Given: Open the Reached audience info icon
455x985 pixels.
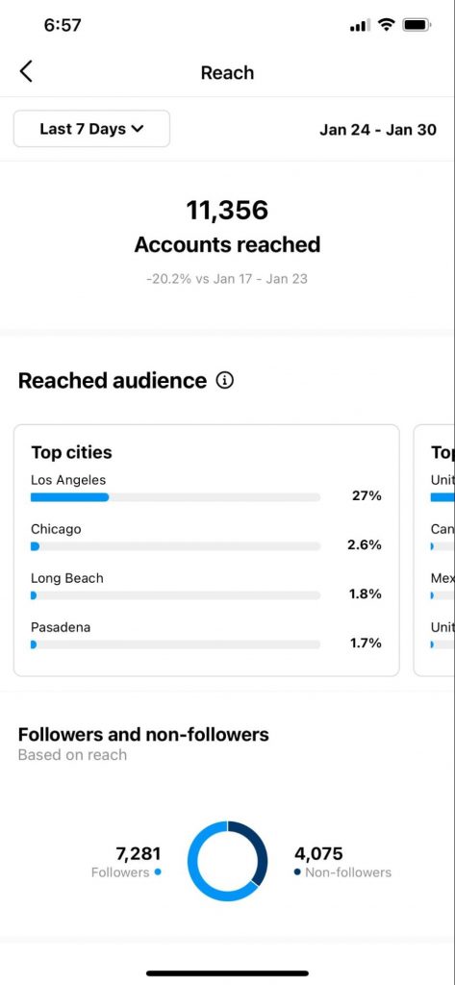Looking at the screenshot, I should coord(224,380).
